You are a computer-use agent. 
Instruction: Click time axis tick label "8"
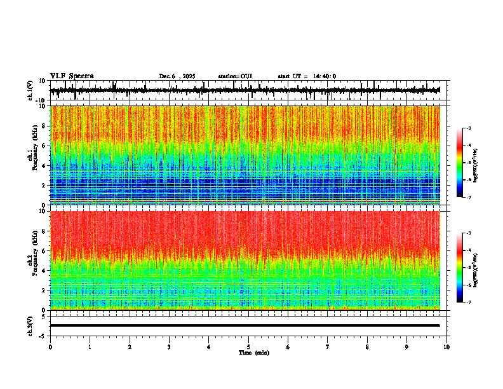click(367, 347)
